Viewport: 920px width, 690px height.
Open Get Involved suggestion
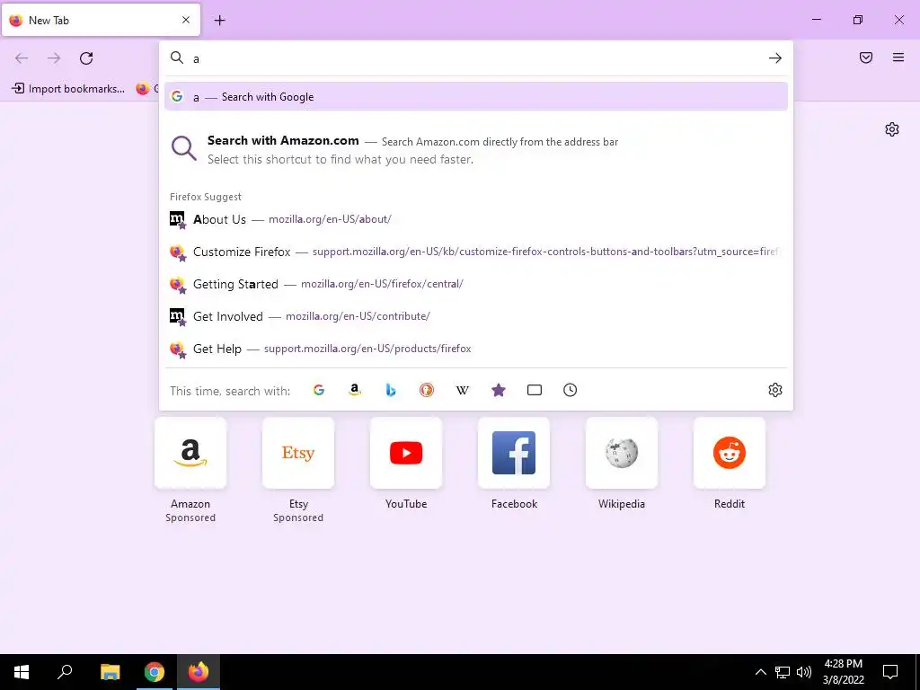point(476,316)
